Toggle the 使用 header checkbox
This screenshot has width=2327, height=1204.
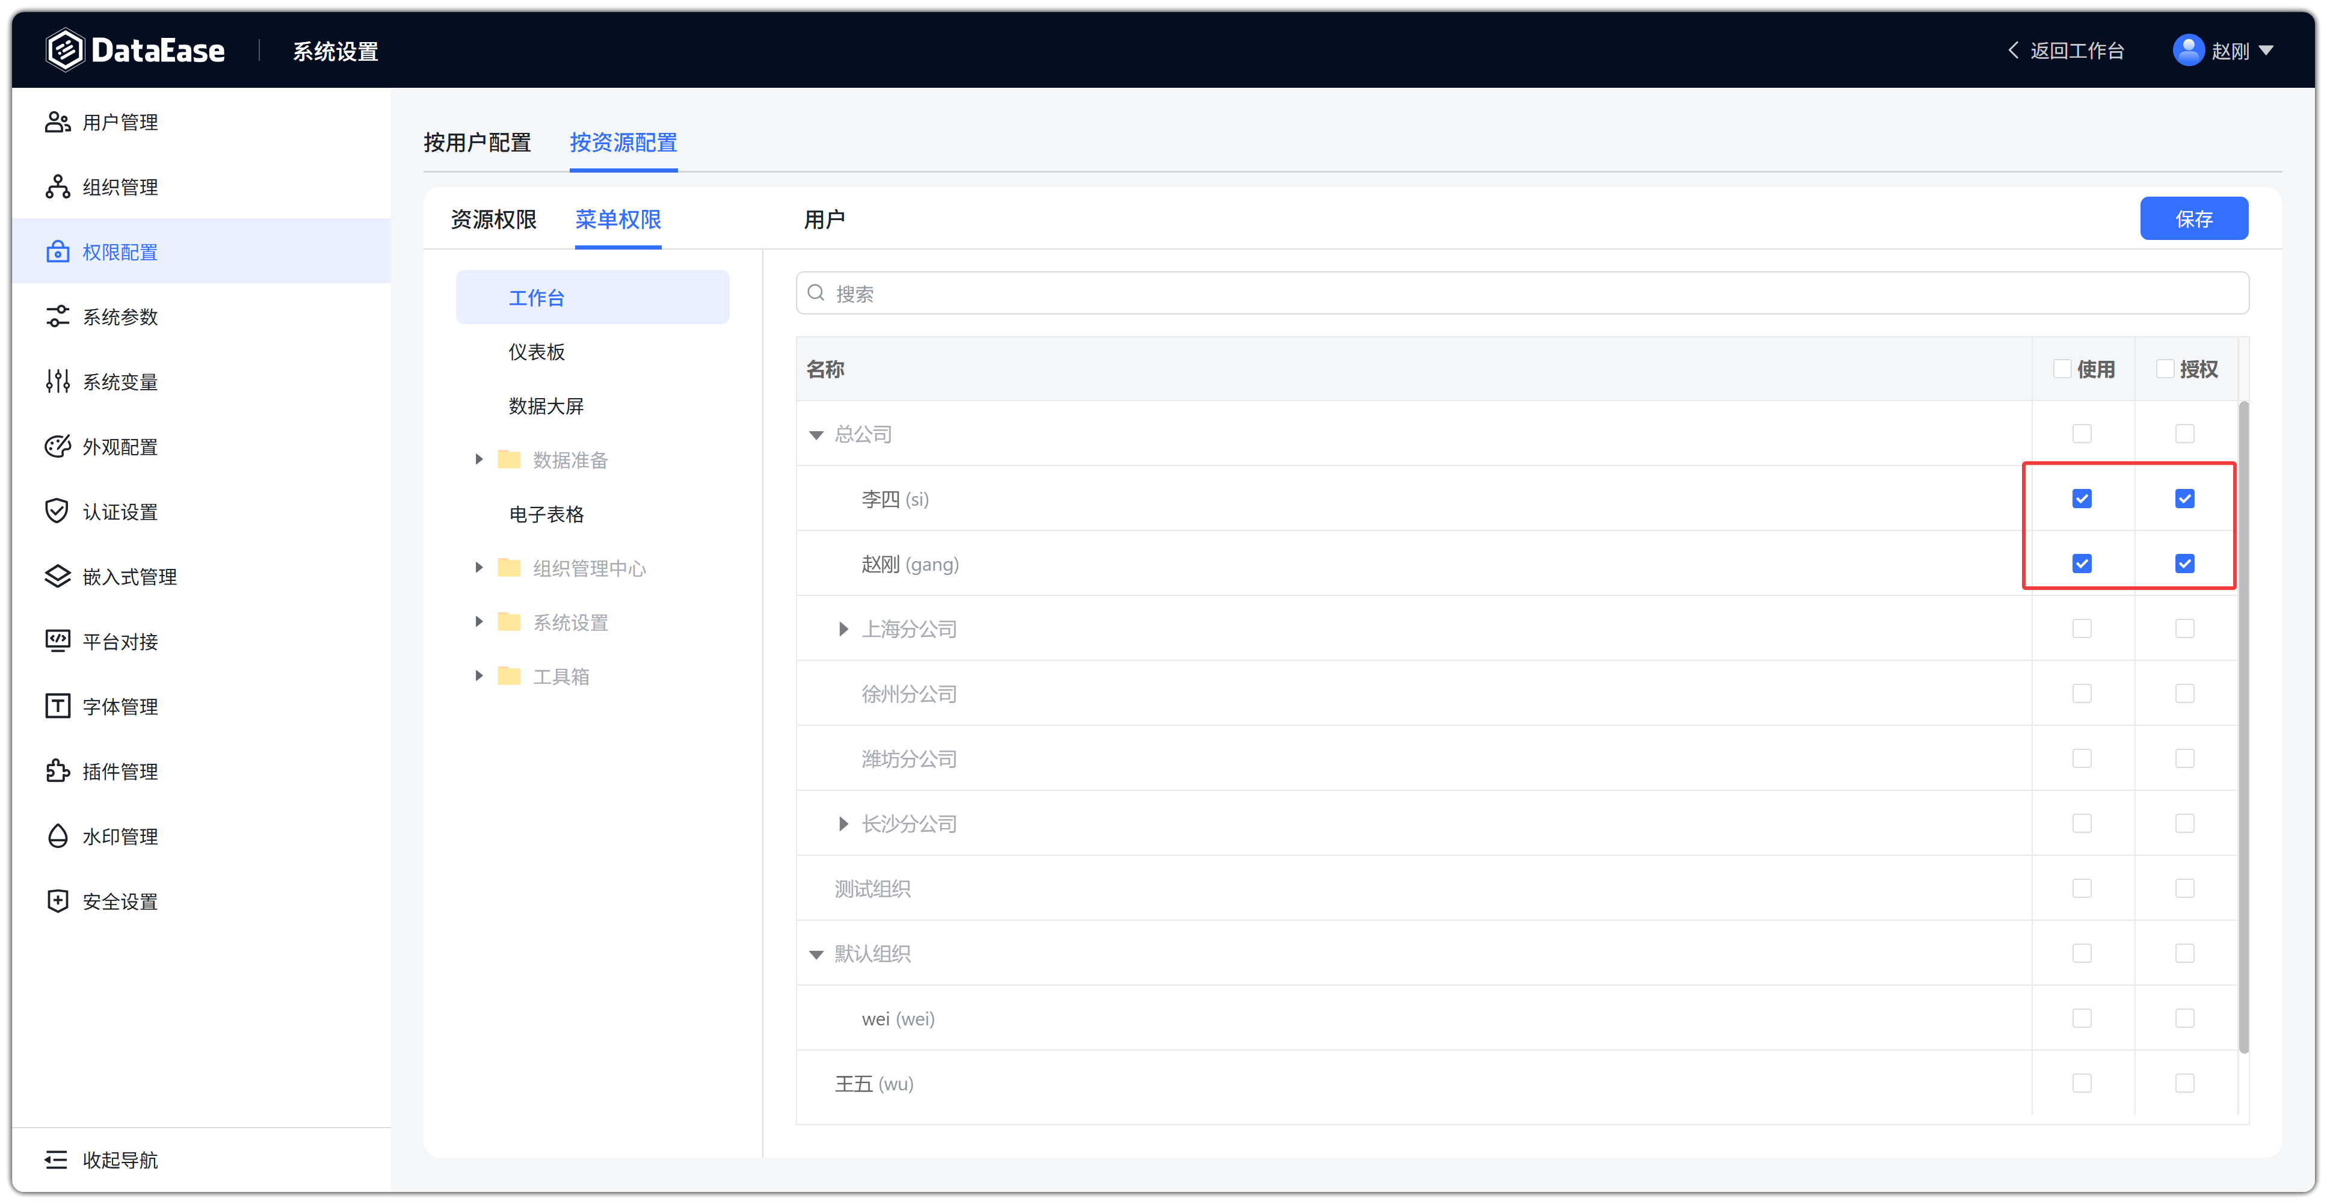pos(2062,369)
